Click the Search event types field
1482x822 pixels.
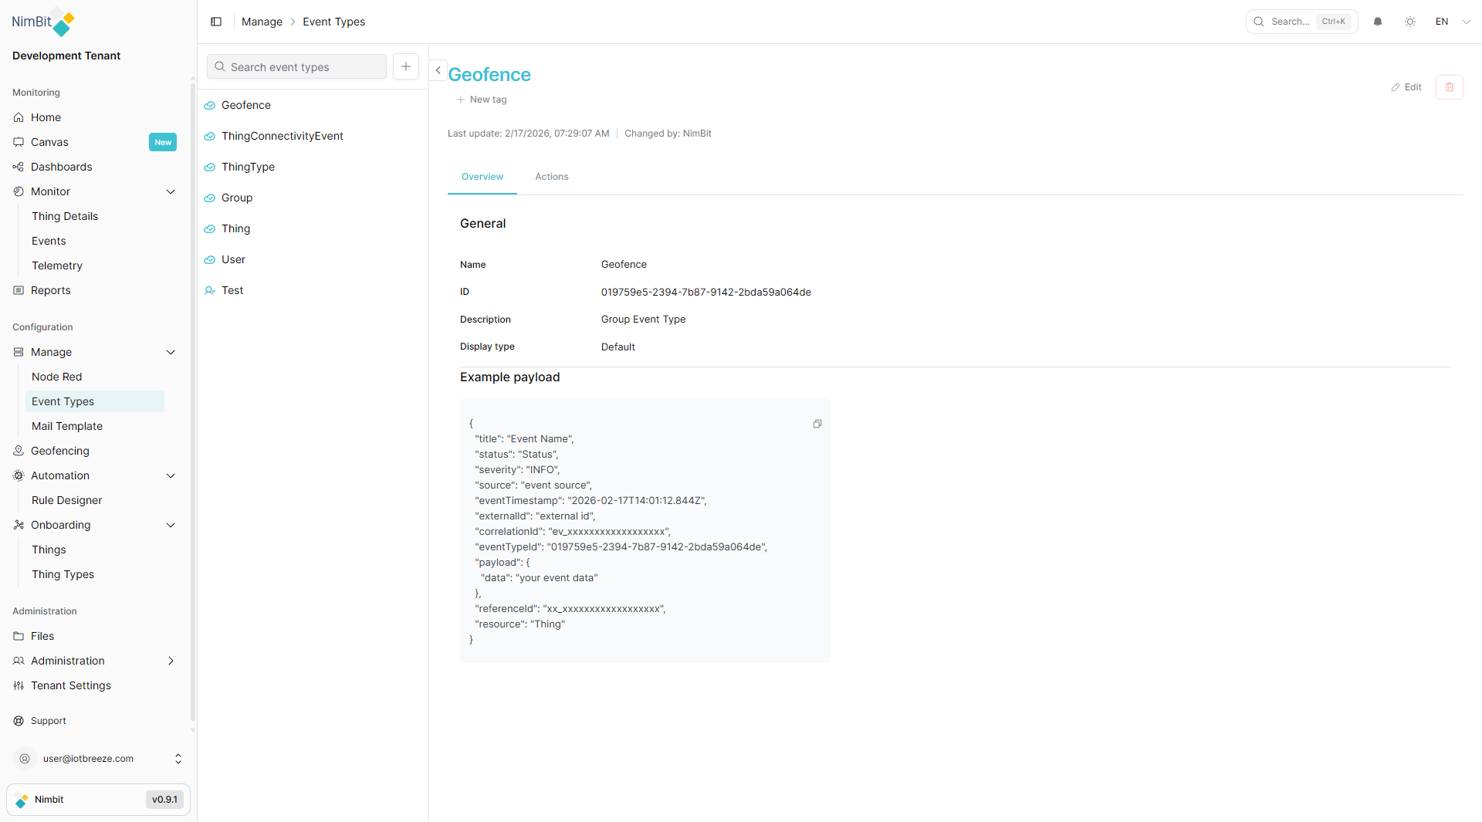pos(297,67)
